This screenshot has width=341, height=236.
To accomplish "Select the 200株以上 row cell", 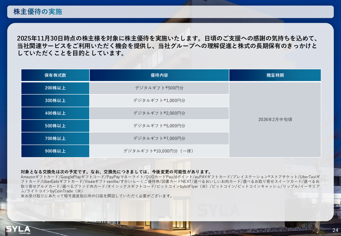I will 55,88.
